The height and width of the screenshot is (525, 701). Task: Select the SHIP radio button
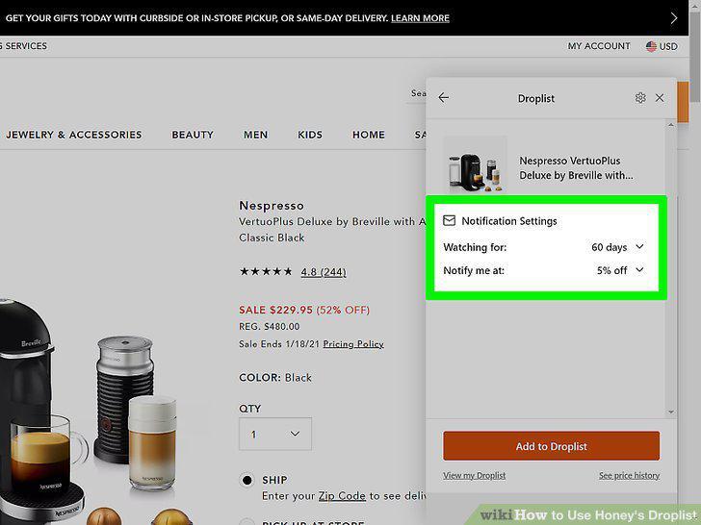click(247, 481)
